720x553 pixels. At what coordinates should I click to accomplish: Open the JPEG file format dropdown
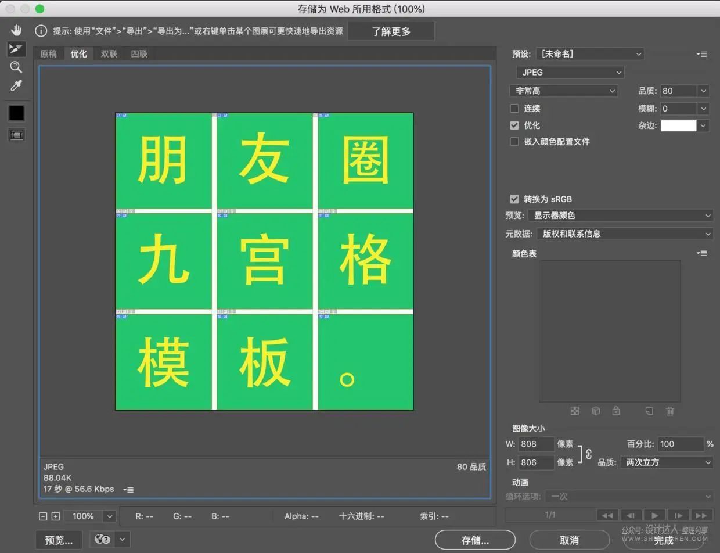[x=570, y=73]
